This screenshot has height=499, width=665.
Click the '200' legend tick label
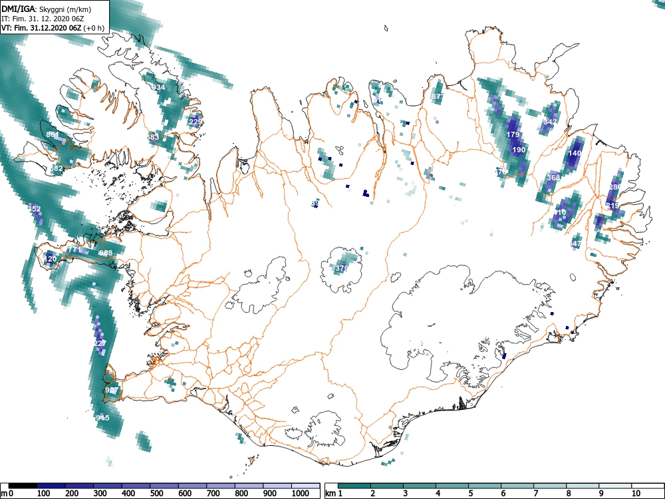pos(72,494)
